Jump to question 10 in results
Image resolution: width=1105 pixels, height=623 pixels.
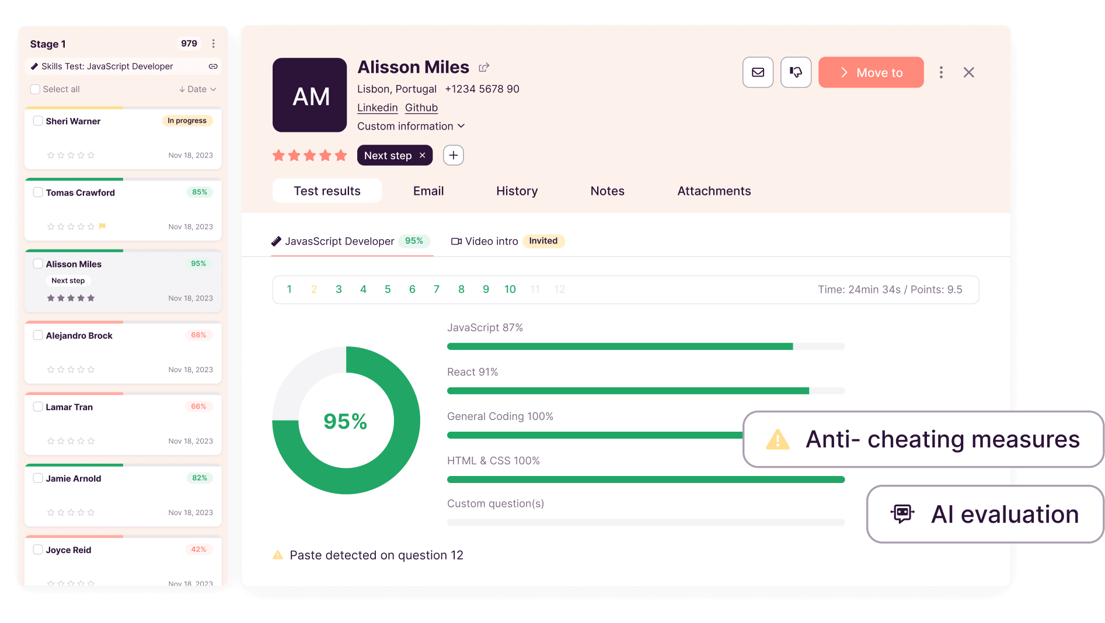(510, 289)
